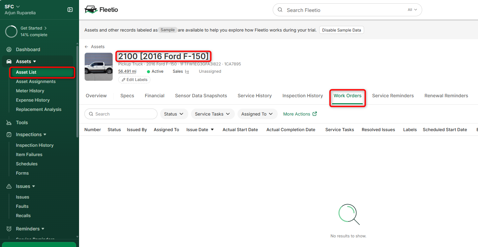Viewport: 478px width, 247px height.
Task: Click the Reminders alarm clock icon
Action: 9,229
